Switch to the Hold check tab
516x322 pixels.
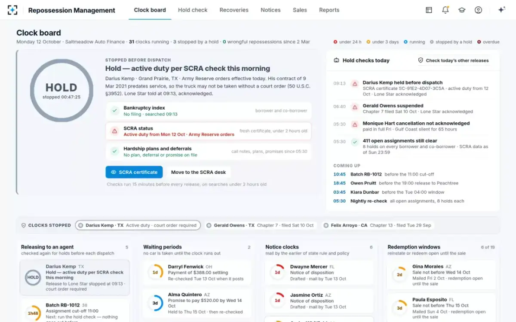pos(193,10)
